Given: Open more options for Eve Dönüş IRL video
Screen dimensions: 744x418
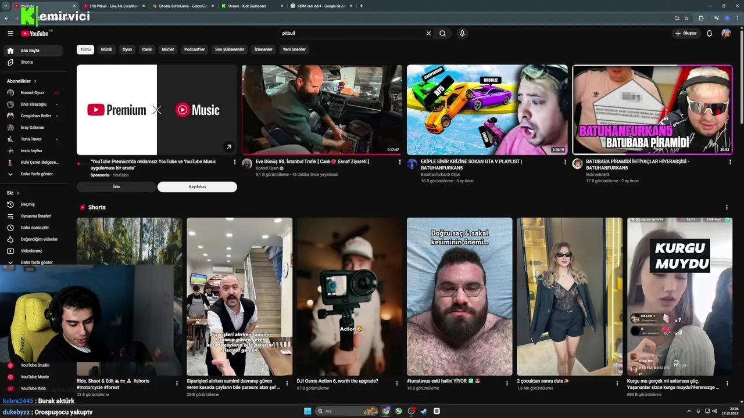Looking at the screenshot, I should pyautogui.click(x=400, y=162).
